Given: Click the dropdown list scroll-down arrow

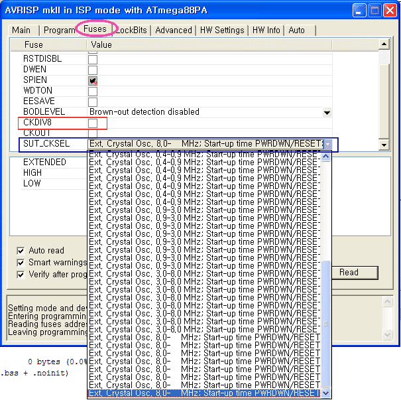Looking at the screenshot, I should tap(326, 393).
